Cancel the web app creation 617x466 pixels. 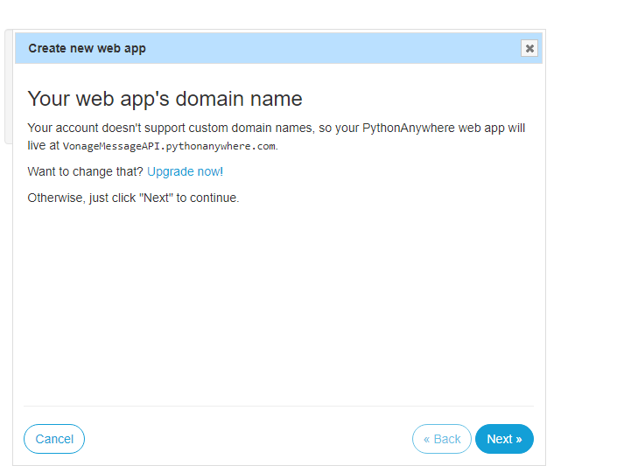click(x=54, y=439)
